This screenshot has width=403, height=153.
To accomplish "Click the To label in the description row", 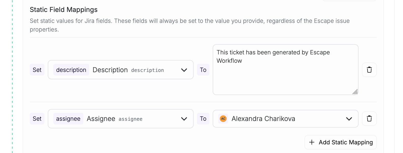I will (203, 70).
